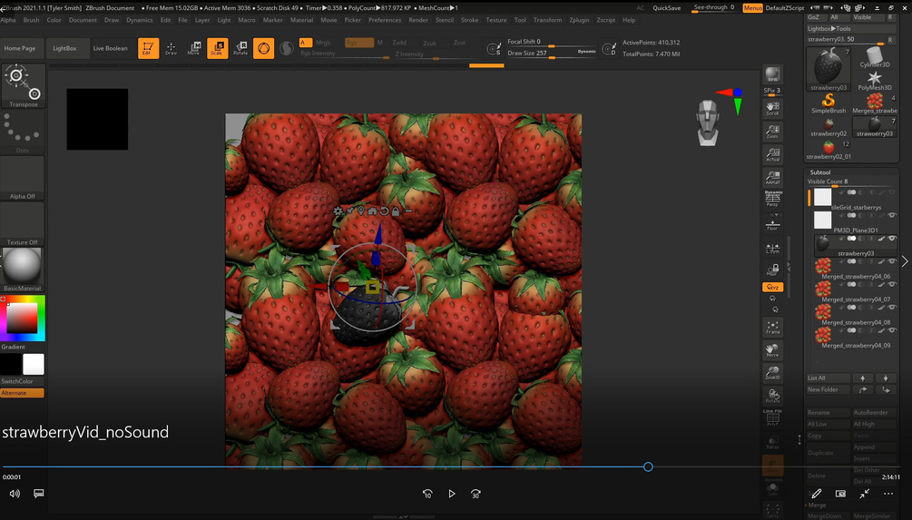Image resolution: width=912 pixels, height=520 pixels.
Task: Open the Transpose brush picker
Action: point(23,85)
